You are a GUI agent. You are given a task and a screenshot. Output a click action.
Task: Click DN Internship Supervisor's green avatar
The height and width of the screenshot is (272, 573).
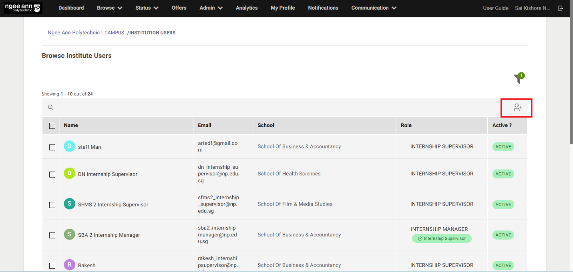click(x=69, y=174)
